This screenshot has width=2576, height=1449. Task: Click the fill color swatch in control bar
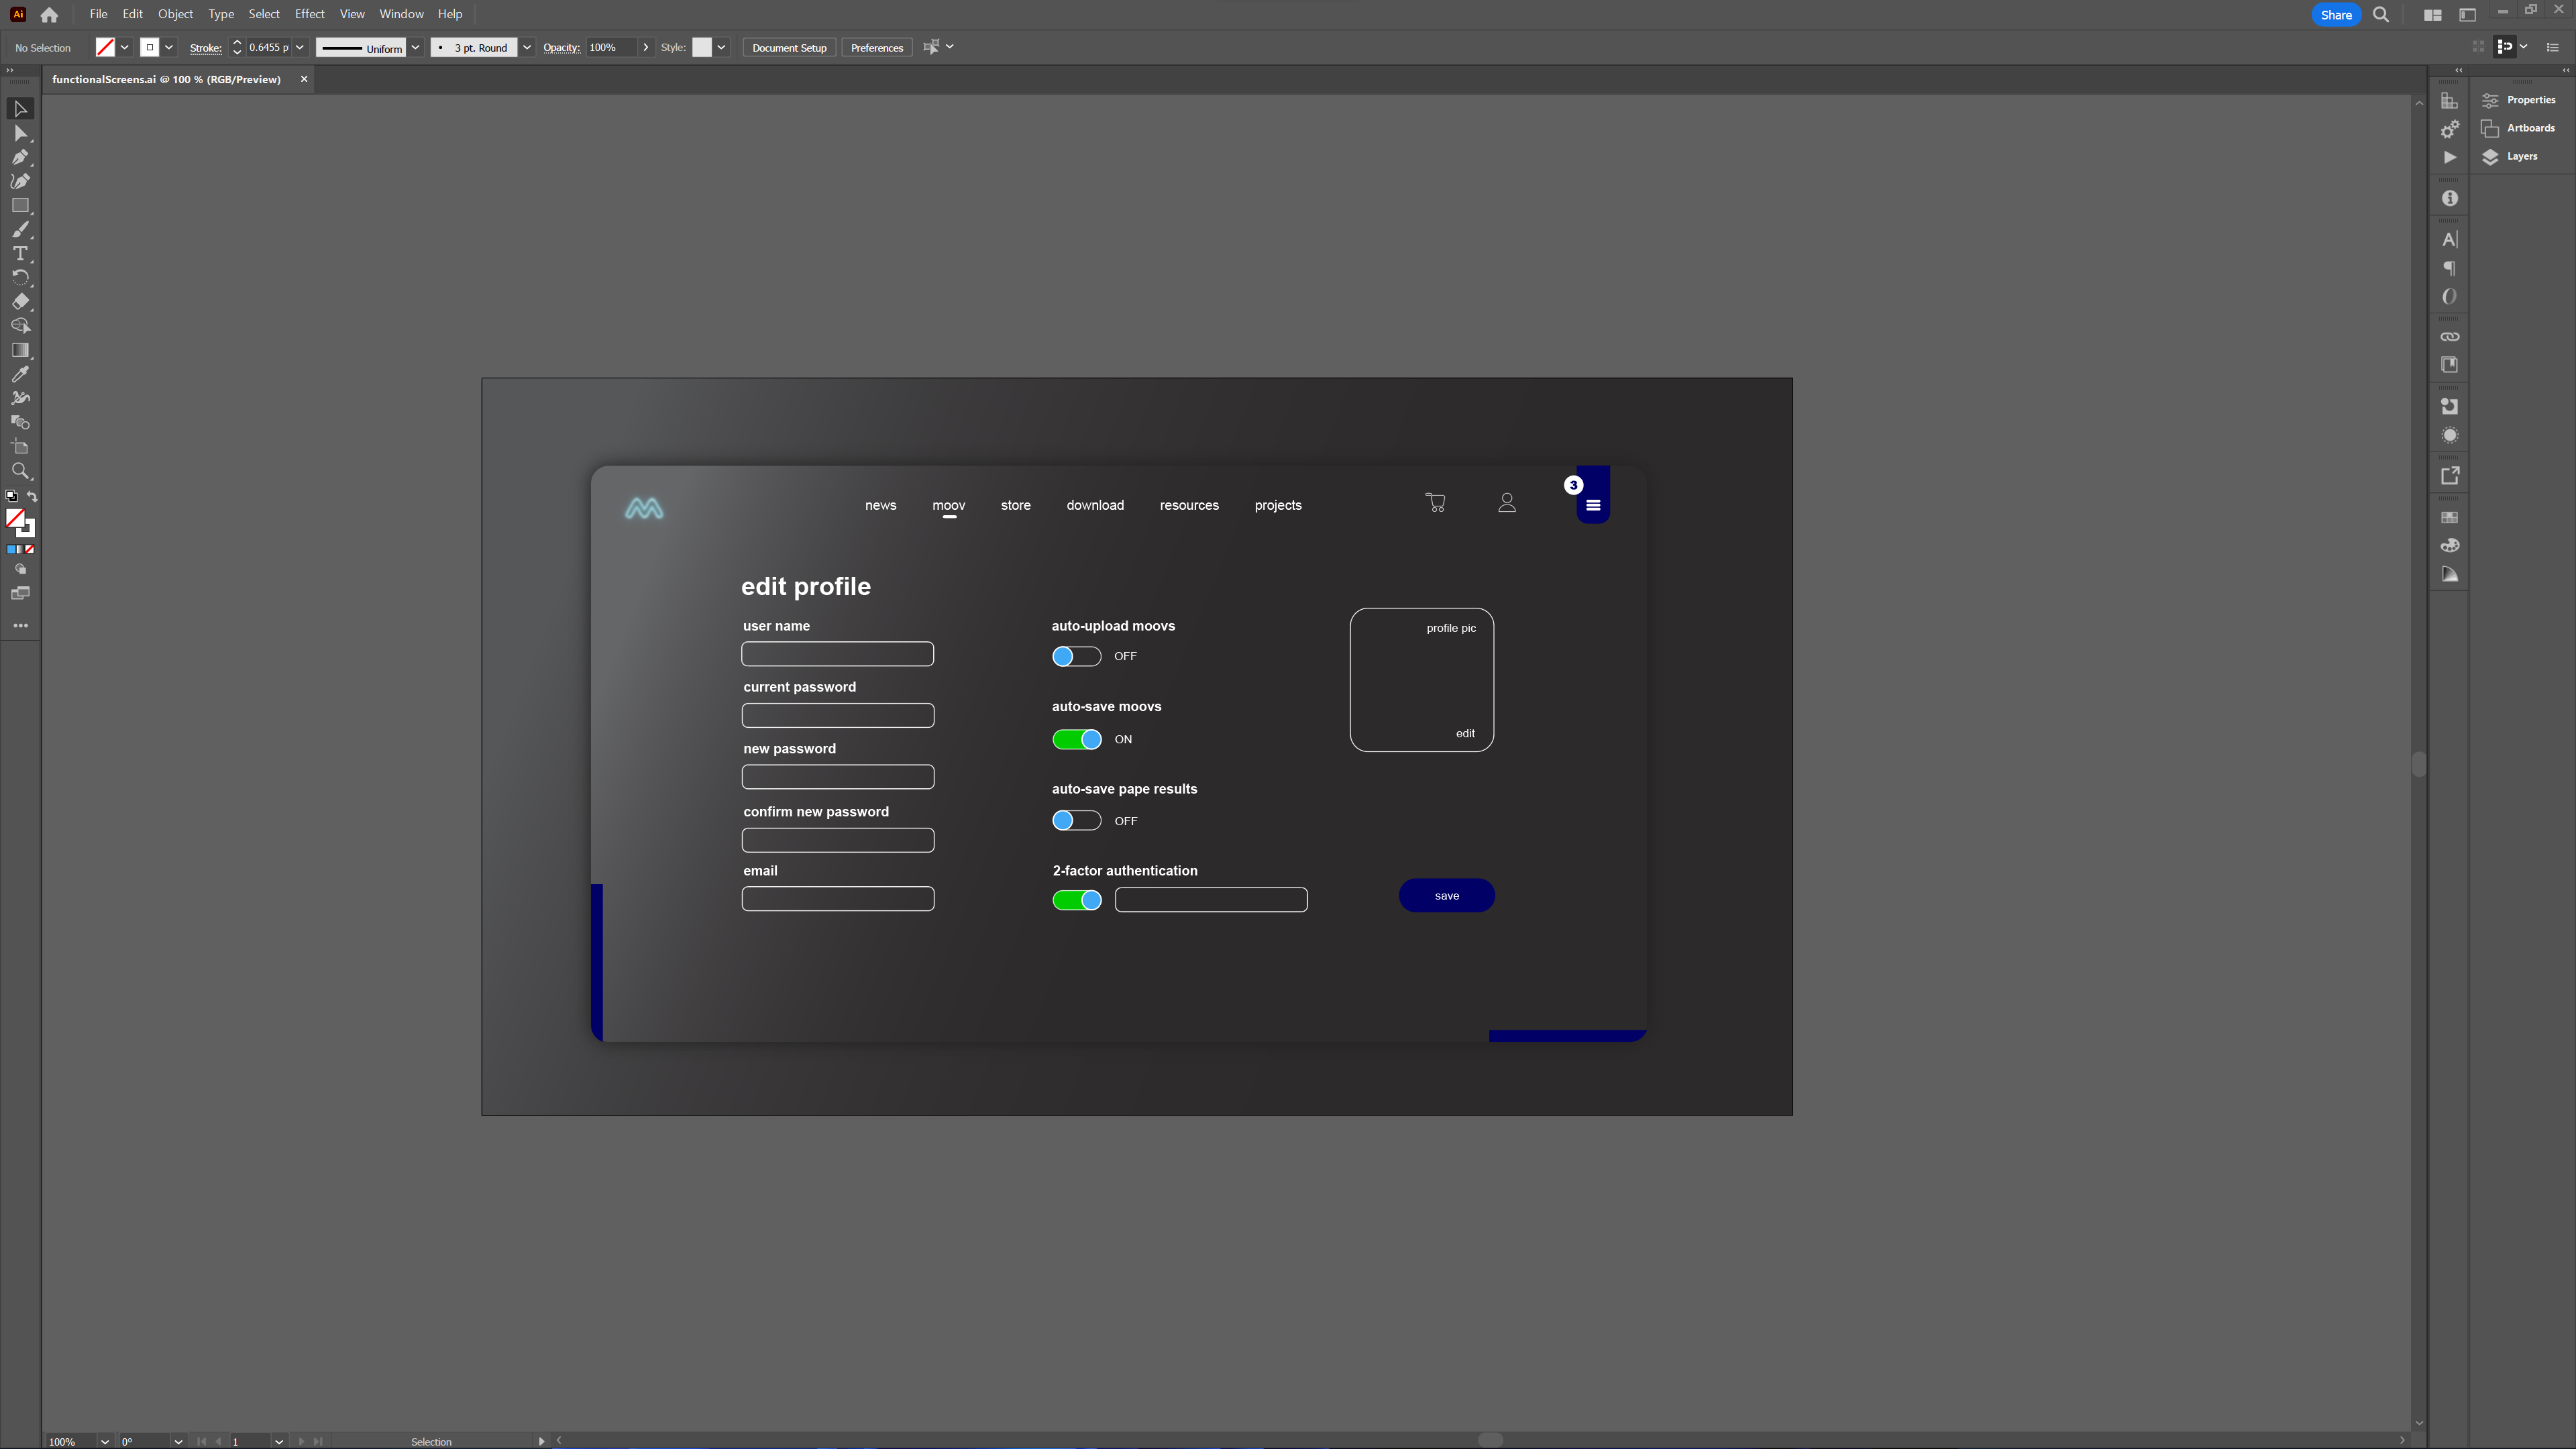coord(105,47)
